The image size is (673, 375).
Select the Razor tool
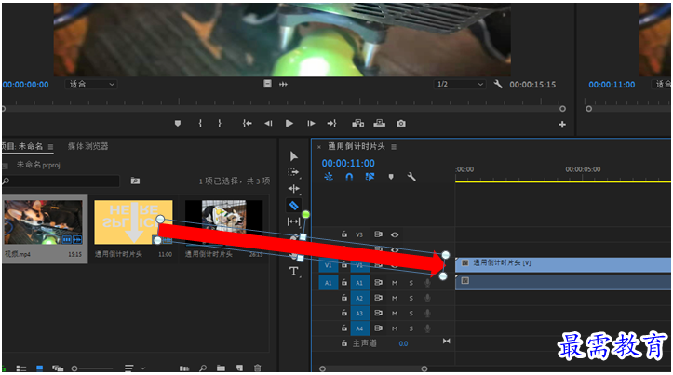click(x=294, y=206)
